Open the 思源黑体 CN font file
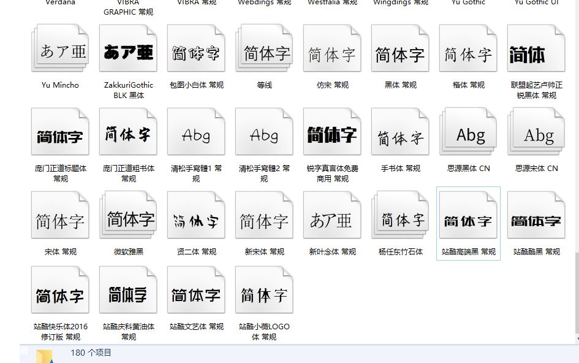Image resolution: width=579 pixels, height=363 pixels. (x=467, y=131)
